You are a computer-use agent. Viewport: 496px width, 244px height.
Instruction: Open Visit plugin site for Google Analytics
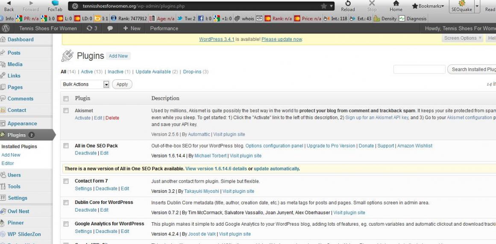235,234
